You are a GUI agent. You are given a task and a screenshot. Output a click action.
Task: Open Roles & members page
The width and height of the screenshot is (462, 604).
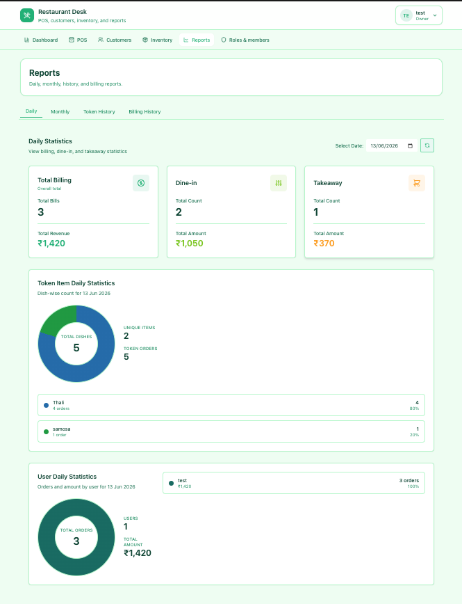[245, 40]
